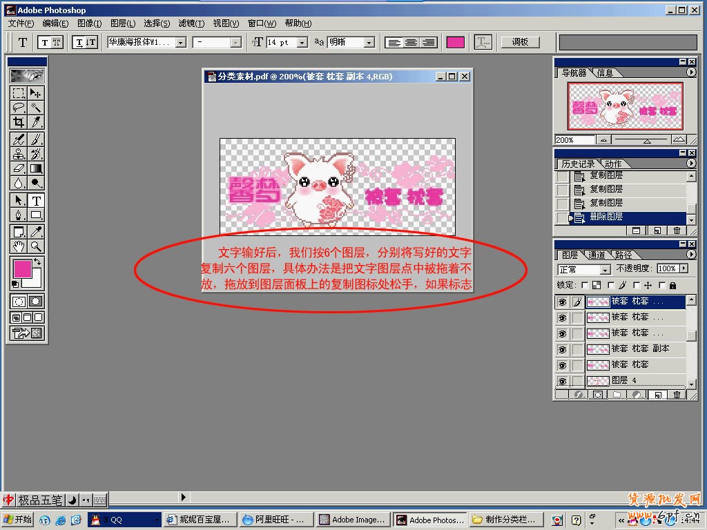Select the Notes tool
Image resolution: width=707 pixels, height=530 pixels.
click(x=19, y=232)
